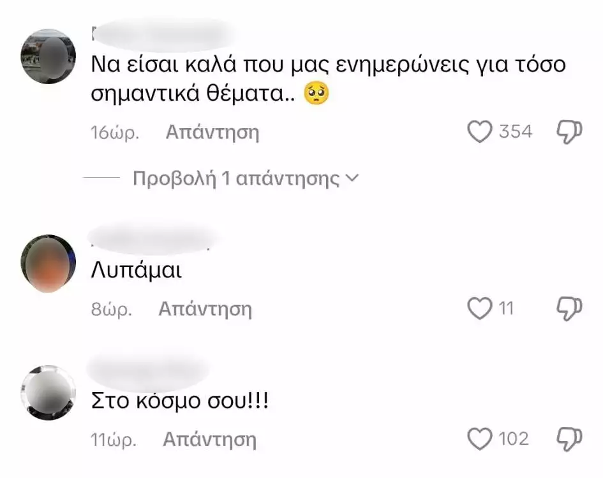
Task: Open the first commenter's profile picture
Action: pyautogui.click(x=48, y=56)
